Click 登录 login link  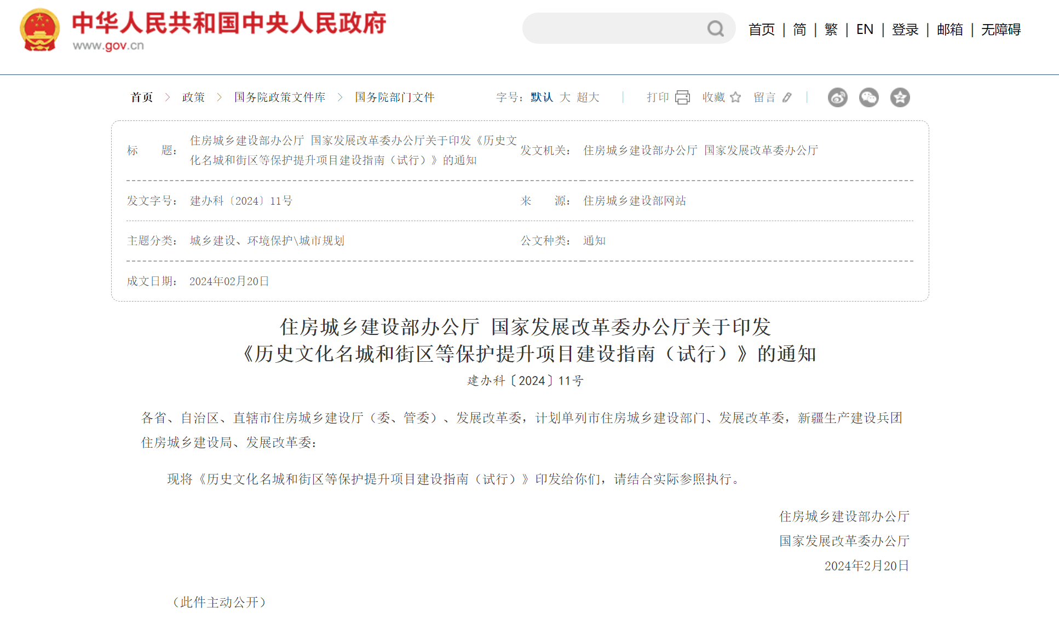click(x=905, y=30)
